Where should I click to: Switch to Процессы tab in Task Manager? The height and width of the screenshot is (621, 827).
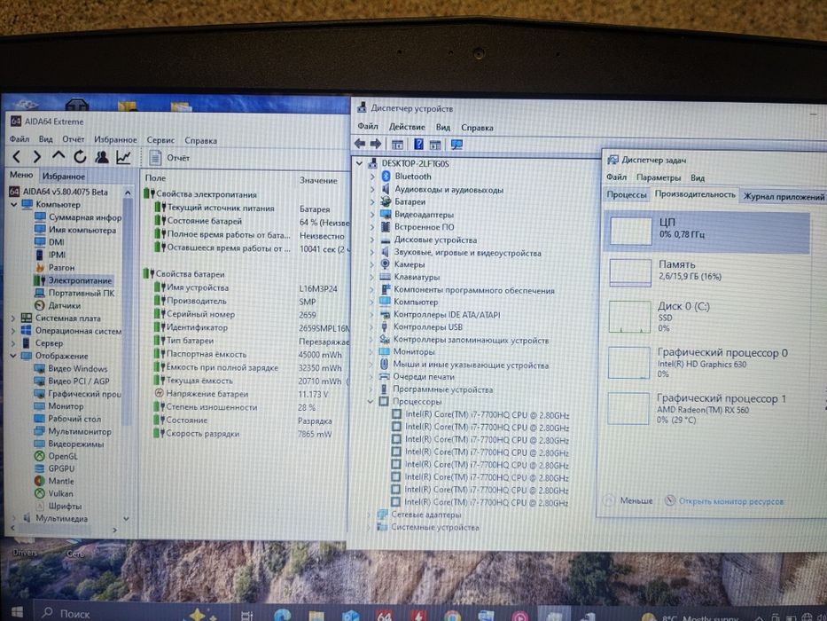coord(627,194)
